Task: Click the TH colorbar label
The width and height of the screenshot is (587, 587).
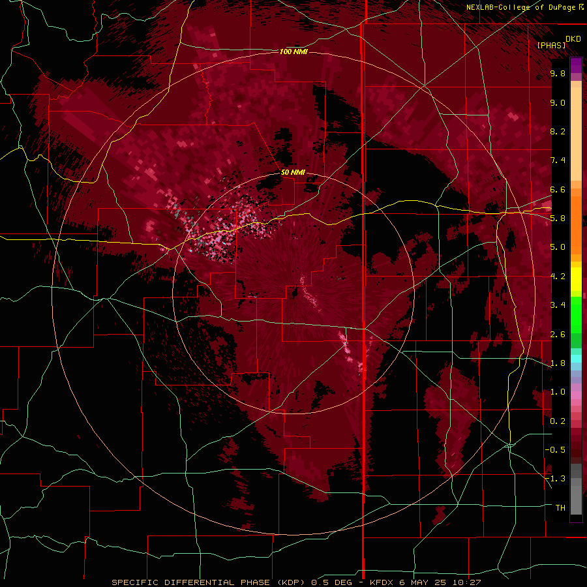Action: click(560, 508)
